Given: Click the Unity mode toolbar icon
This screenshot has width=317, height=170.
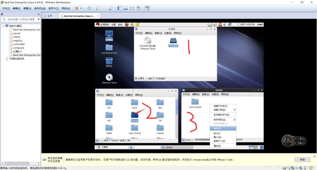Looking at the screenshot, I should (138, 8).
